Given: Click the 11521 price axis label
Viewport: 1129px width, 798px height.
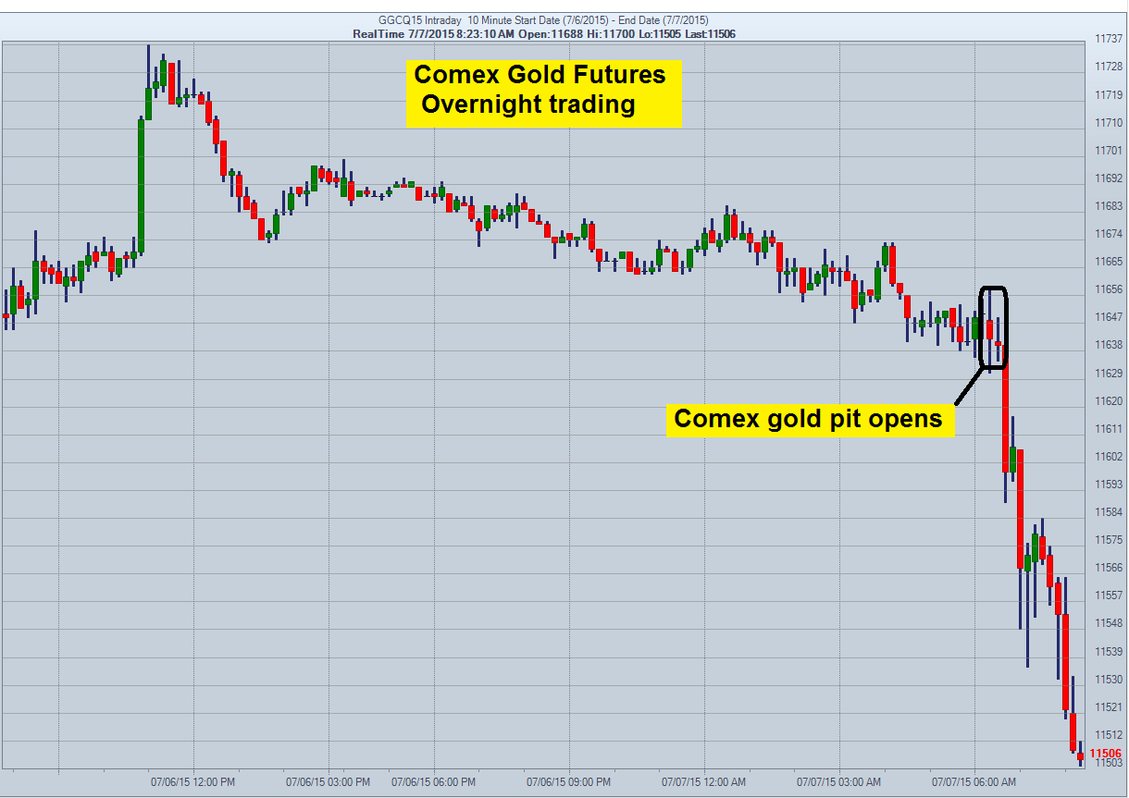Looking at the screenshot, I should [x=1109, y=706].
